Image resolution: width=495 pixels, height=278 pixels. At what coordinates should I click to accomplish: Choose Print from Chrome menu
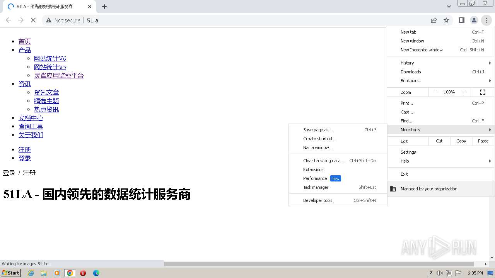click(x=440, y=103)
